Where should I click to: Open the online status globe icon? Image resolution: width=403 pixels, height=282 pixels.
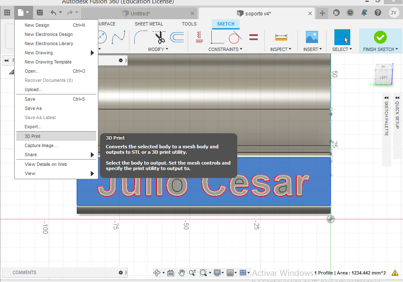[336, 13]
